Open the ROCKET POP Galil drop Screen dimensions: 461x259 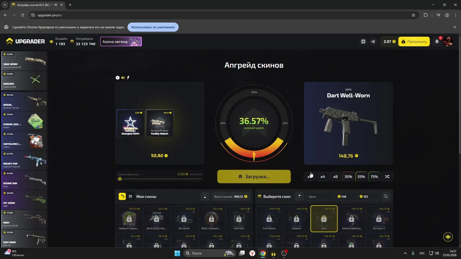[x=24, y=160]
